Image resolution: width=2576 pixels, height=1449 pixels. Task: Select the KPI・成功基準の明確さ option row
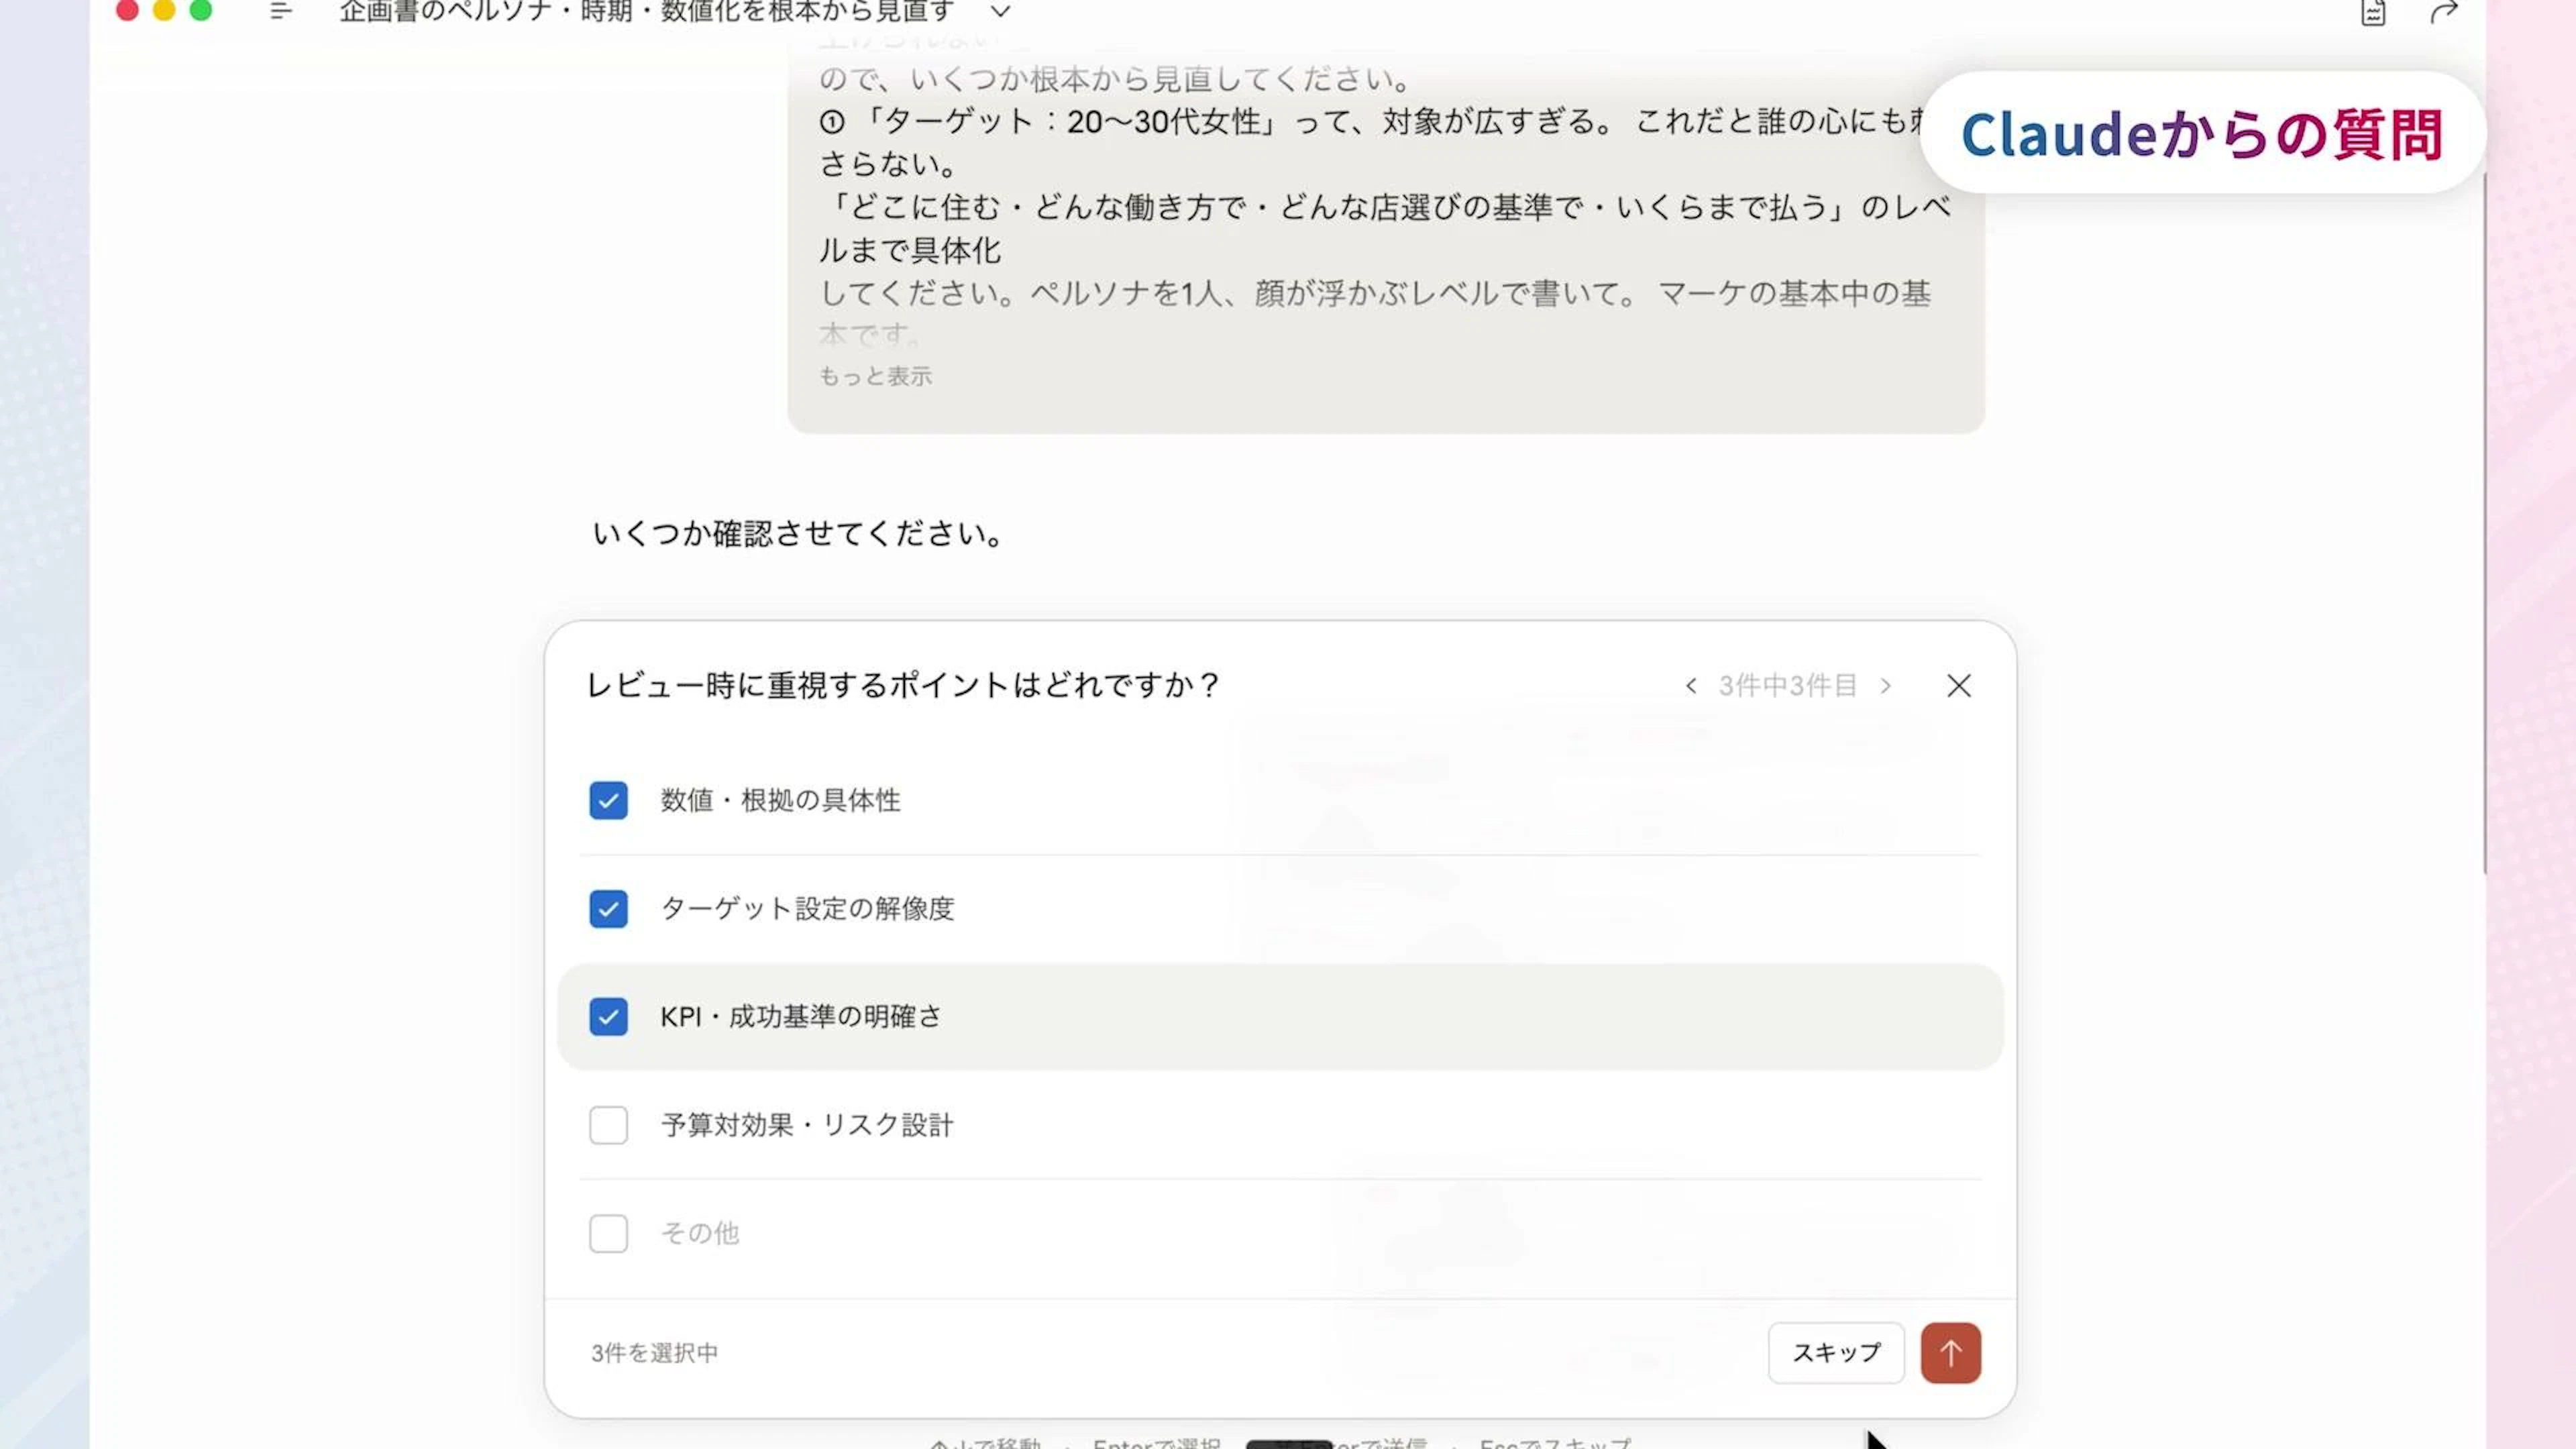1280,1017
